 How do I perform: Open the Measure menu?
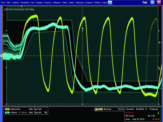57,2
